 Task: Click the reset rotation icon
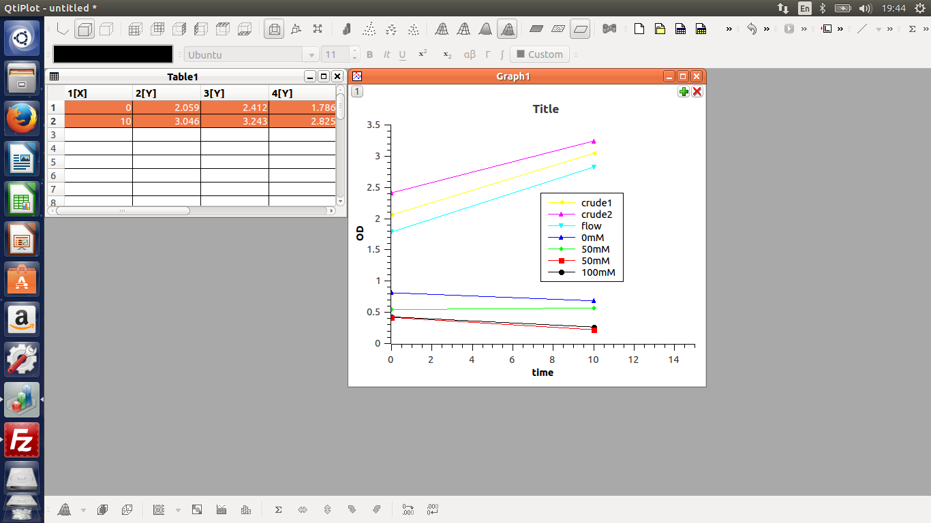[296, 29]
